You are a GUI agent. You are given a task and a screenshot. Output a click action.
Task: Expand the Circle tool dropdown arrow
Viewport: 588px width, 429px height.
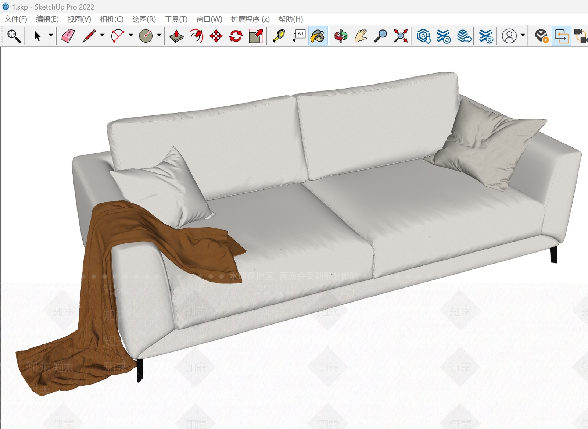pyautogui.click(x=159, y=36)
